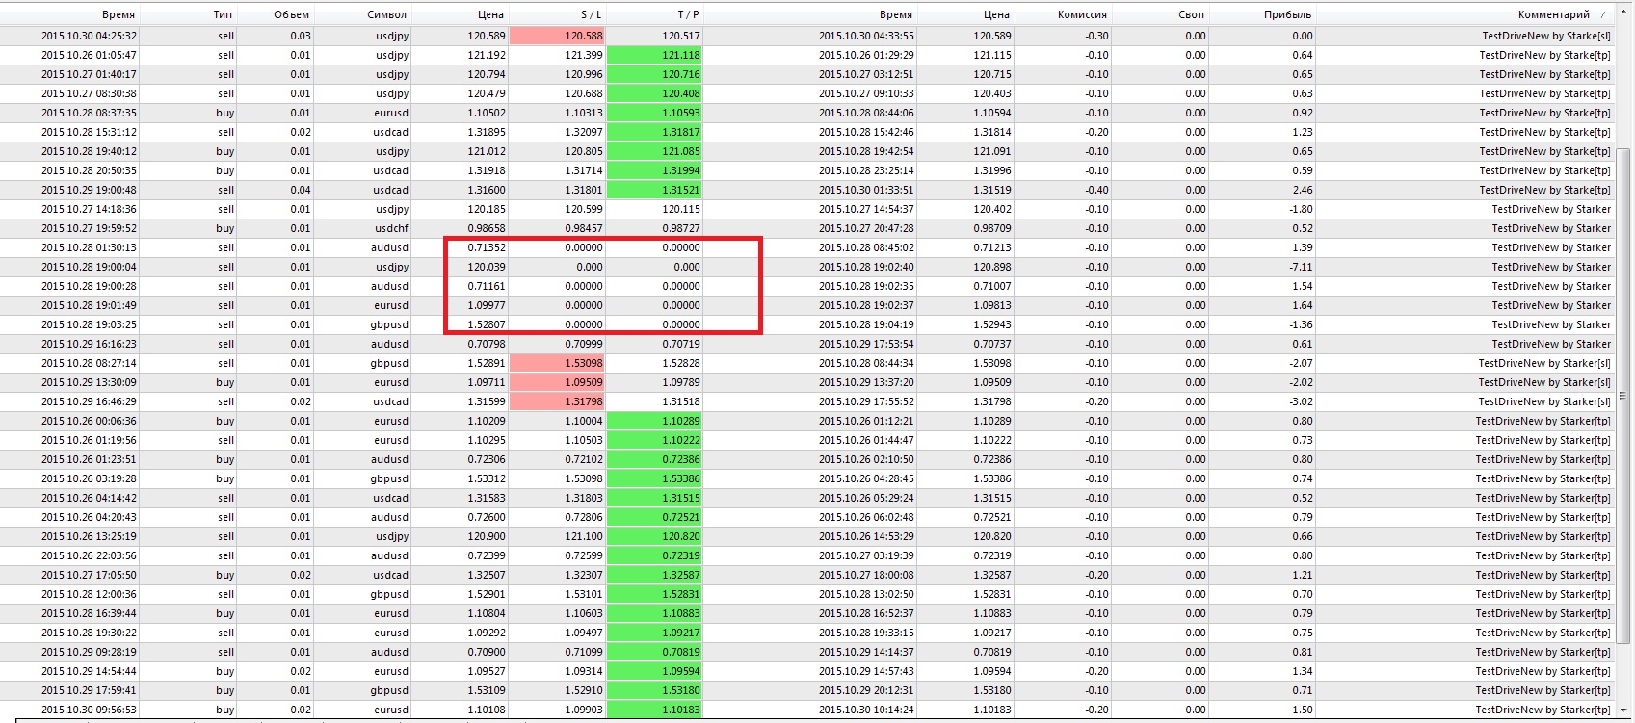Image resolution: width=1635 pixels, height=723 pixels.
Task: Click the pink S / L cell 1.09509
Action: 557,382
